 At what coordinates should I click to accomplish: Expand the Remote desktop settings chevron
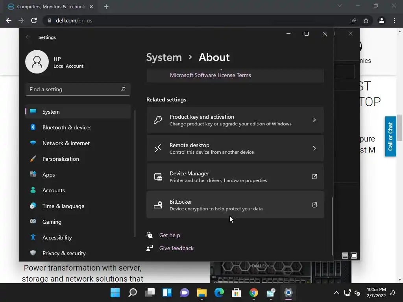click(x=314, y=148)
